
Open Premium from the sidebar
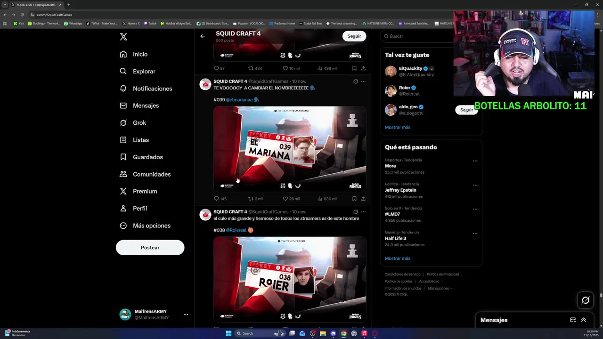pos(139,191)
